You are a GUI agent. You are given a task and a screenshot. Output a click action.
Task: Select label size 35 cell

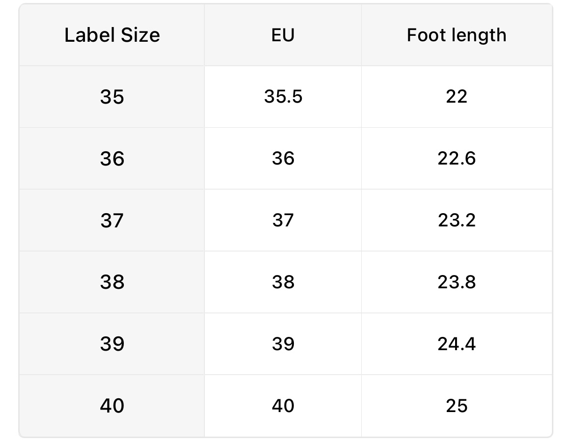(x=112, y=97)
